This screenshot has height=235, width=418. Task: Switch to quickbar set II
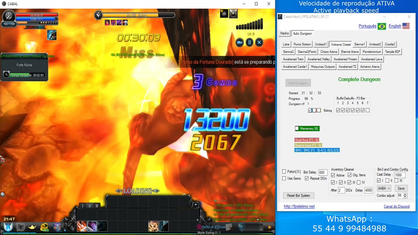coord(90,206)
